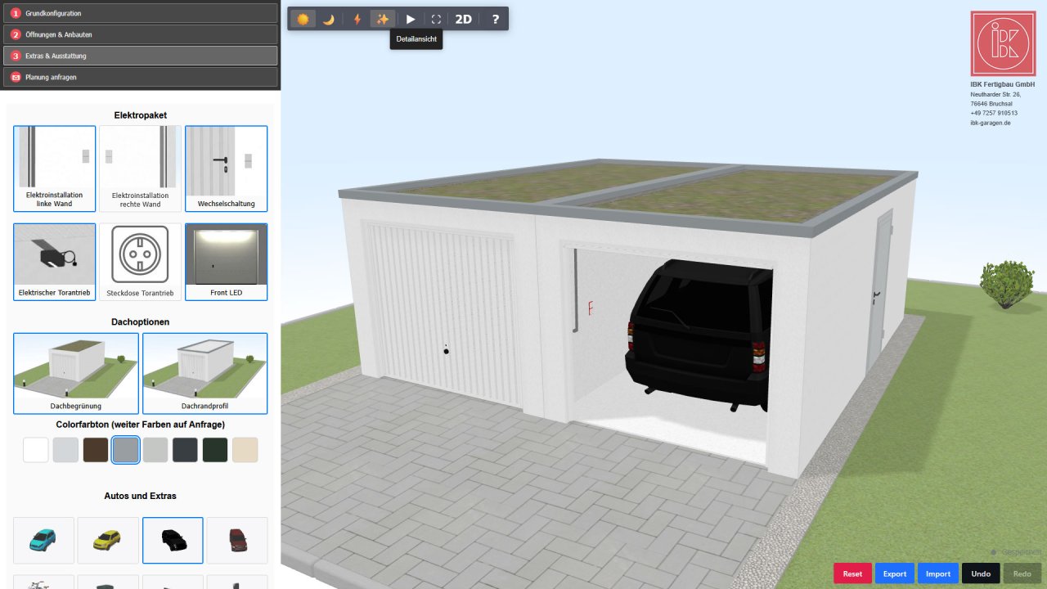Switch to sun daylight mode
1047x589 pixels.
[x=303, y=19]
